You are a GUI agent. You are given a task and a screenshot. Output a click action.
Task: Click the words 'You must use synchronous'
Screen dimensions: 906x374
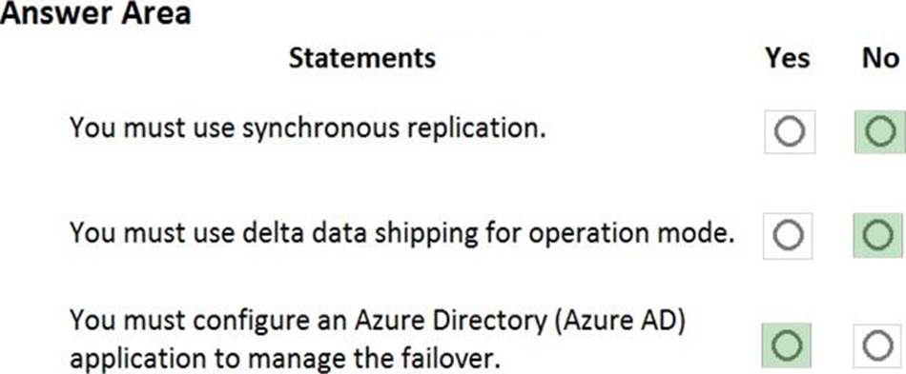coord(236,128)
